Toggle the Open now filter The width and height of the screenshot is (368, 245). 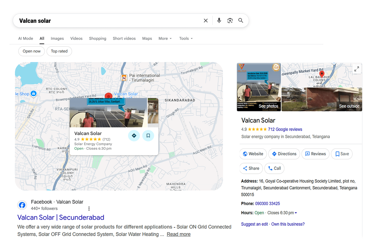(x=31, y=51)
